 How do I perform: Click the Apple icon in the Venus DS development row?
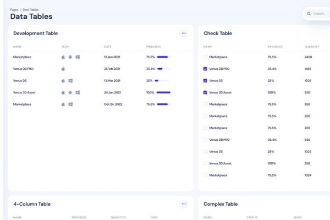[x=63, y=80]
